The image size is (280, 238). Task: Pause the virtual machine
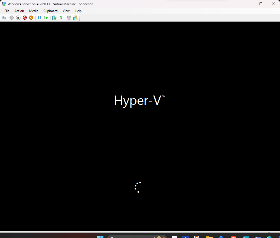pos(40,18)
